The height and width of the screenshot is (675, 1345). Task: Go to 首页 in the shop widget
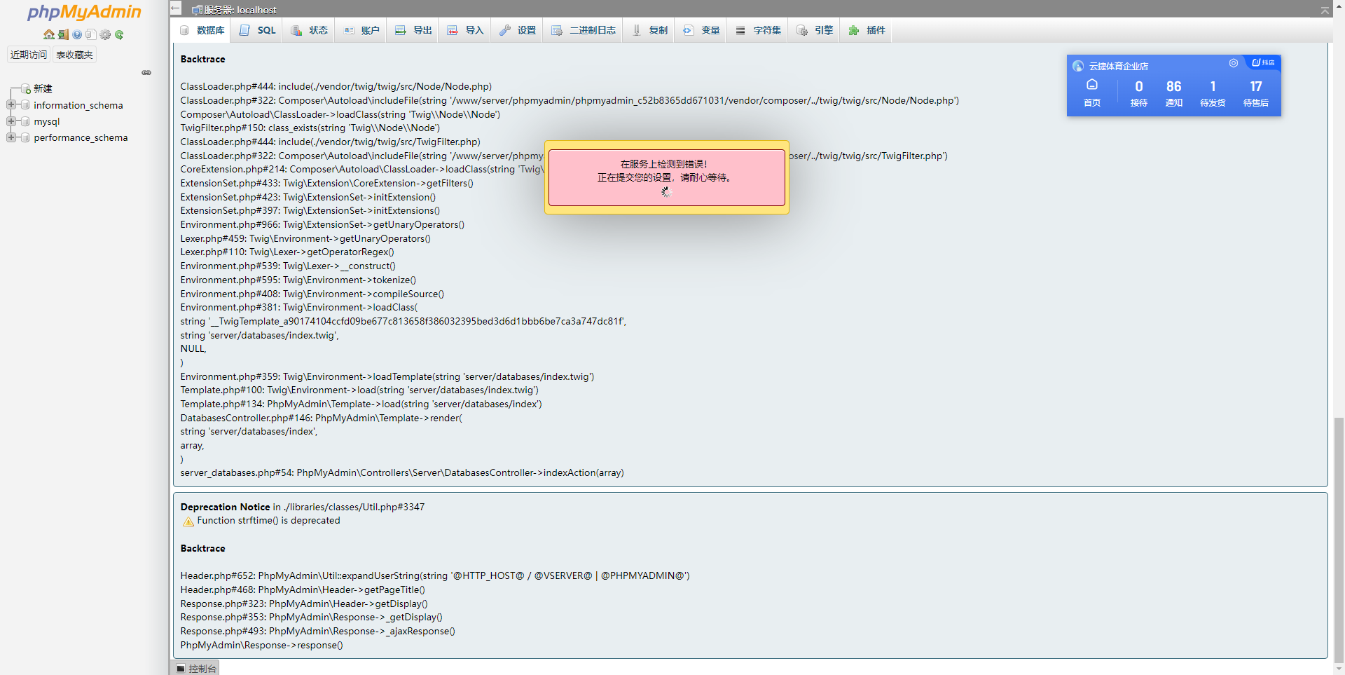(1092, 93)
